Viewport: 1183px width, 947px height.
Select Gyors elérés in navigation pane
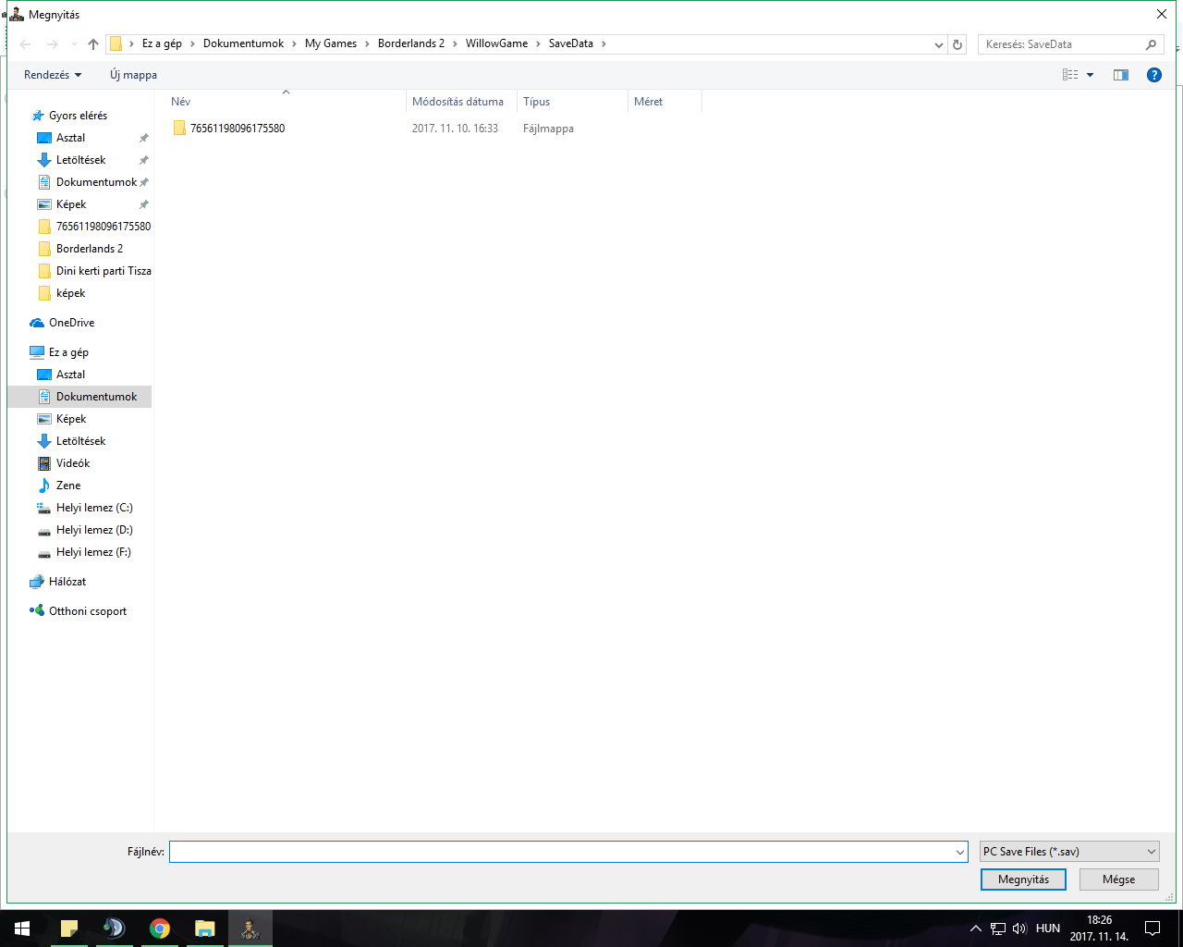(78, 116)
